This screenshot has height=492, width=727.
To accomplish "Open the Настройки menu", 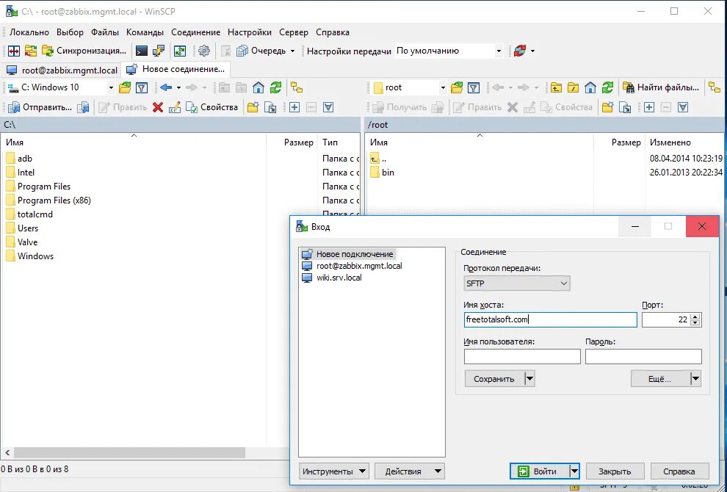I will click(x=250, y=32).
